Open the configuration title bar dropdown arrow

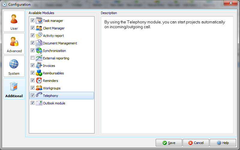tap(4, 4)
